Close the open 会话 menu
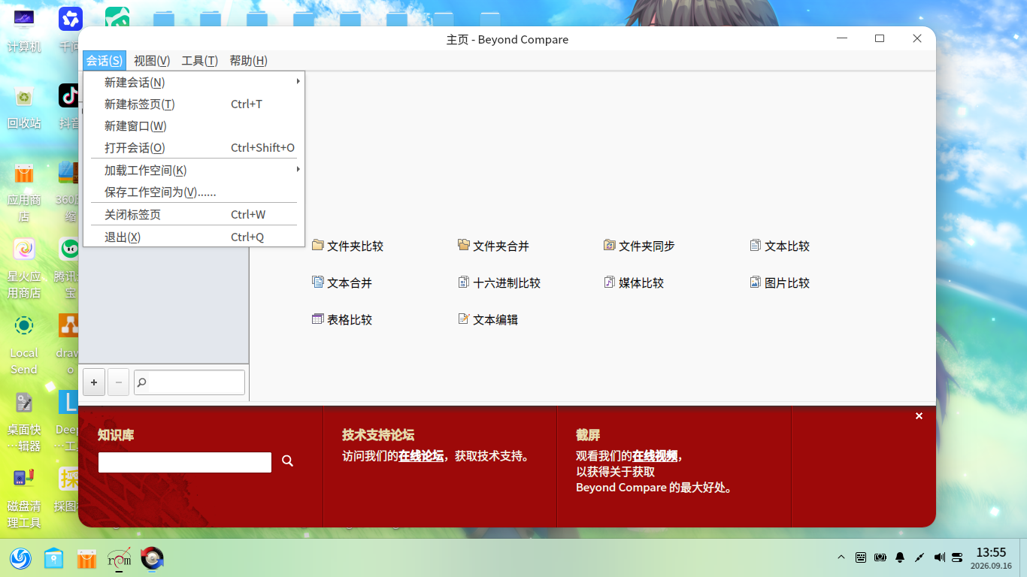Viewport: 1027px width, 577px height. tap(104, 61)
